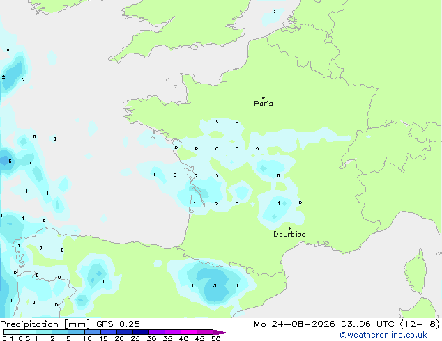Click the weatheronline.co.uk copyright link

383,335
